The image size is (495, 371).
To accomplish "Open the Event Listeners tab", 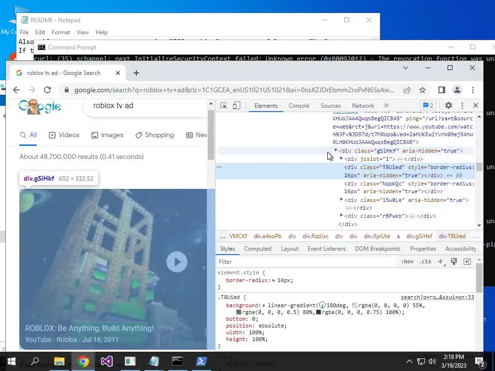I will click(x=326, y=249).
